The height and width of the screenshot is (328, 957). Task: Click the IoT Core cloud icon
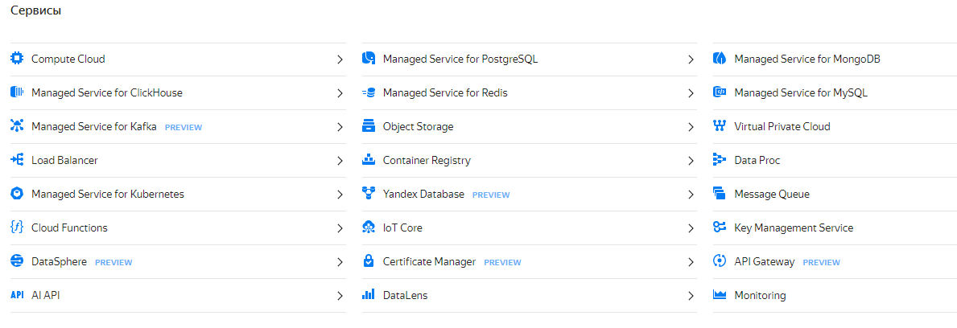368,228
